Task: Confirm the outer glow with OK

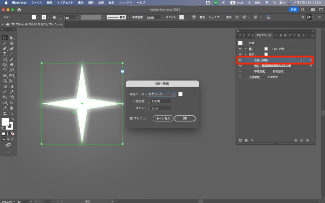Action: pos(185,118)
